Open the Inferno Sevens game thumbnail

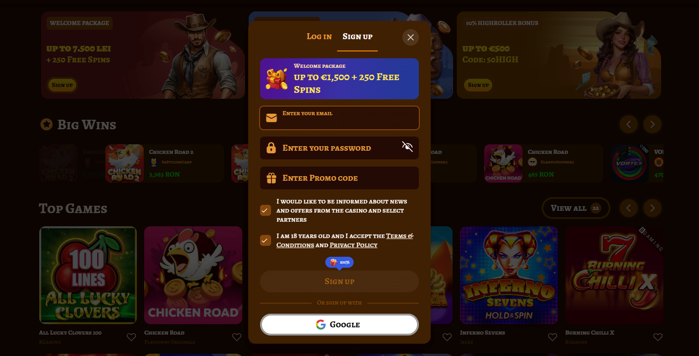(x=509, y=275)
